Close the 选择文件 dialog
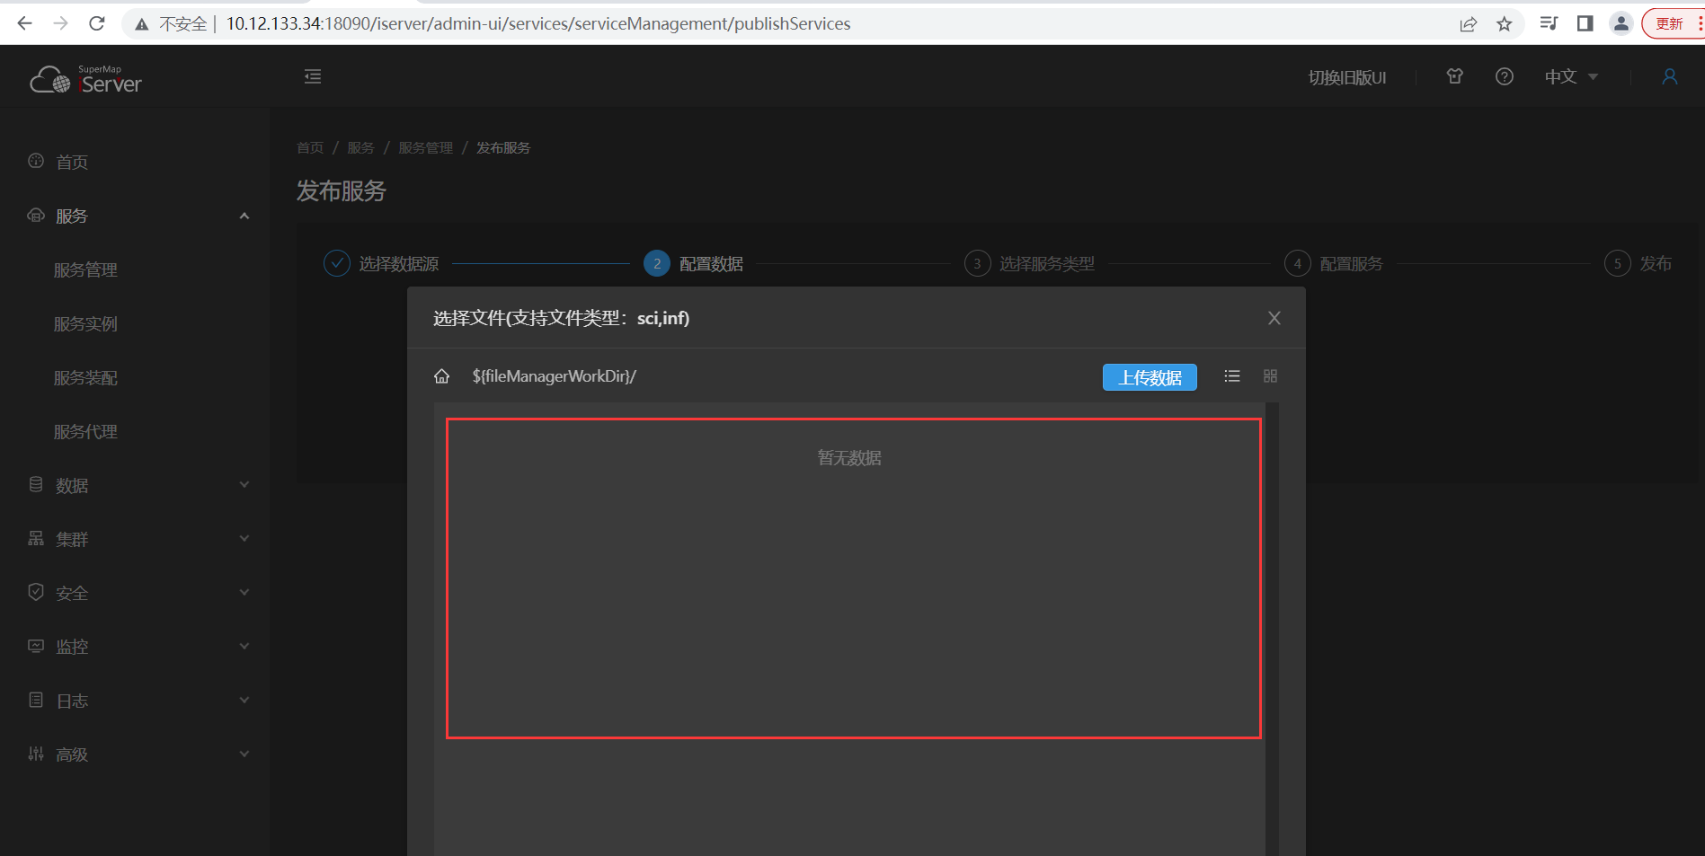Viewport: 1705px width, 856px height. pyautogui.click(x=1274, y=318)
